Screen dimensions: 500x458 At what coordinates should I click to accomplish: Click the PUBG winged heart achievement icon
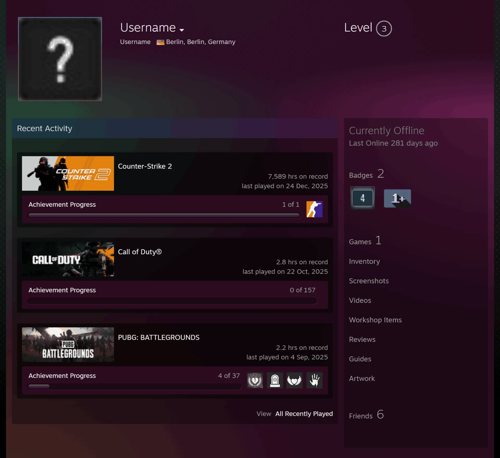click(295, 380)
